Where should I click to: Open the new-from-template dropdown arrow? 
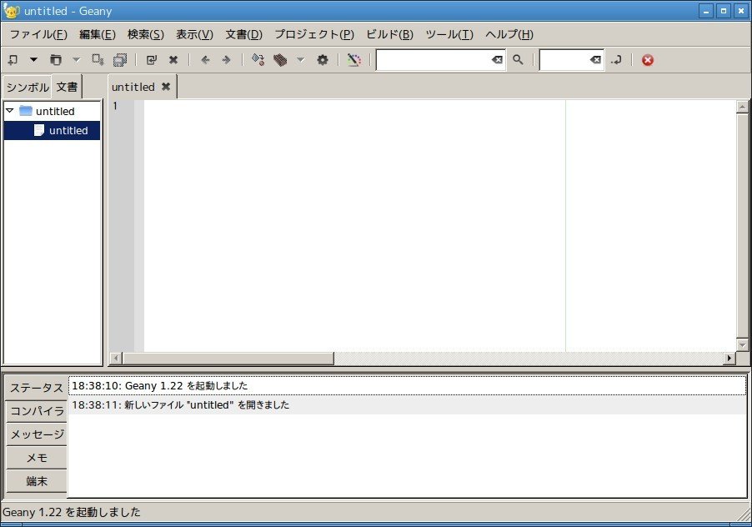[33, 60]
